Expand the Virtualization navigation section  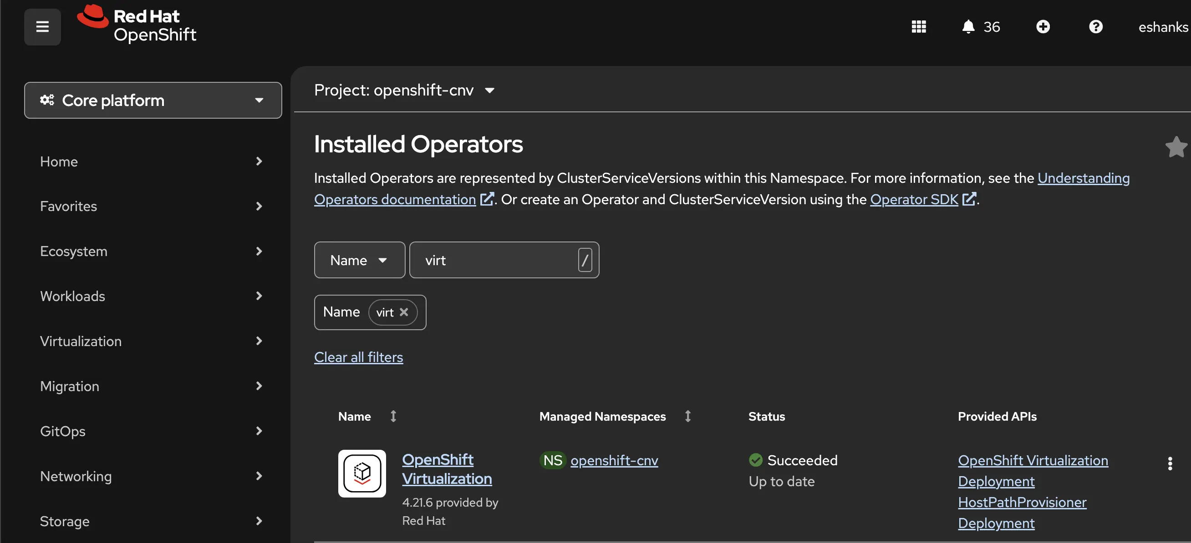pos(152,341)
